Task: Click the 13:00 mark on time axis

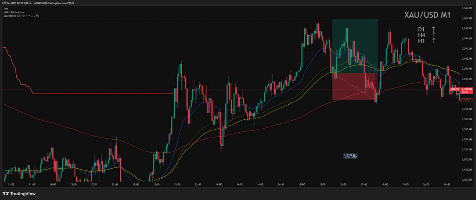Action: coord(136,185)
